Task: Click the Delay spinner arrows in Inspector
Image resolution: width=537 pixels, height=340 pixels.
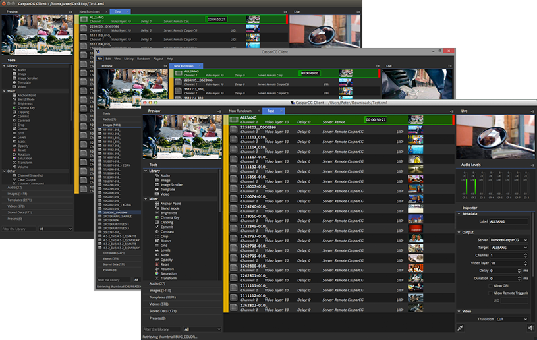Action: pyautogui.click(x=519, y=271)
